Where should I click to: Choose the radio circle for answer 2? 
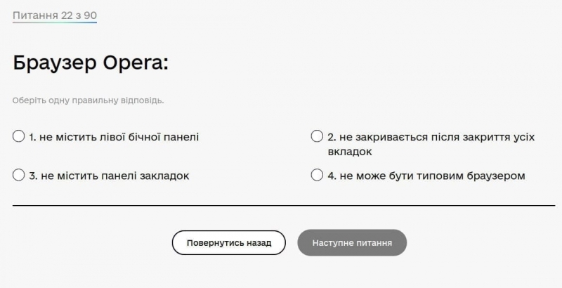(317, 136)
